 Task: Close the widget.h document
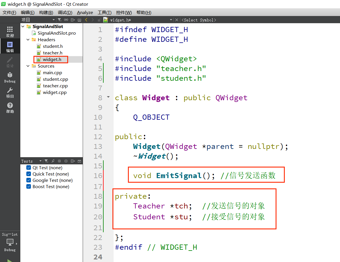click(x=177, y=20)
